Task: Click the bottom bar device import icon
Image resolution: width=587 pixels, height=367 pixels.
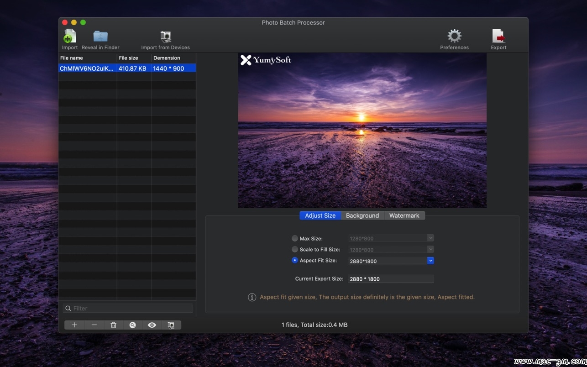Action: (171, 325)
